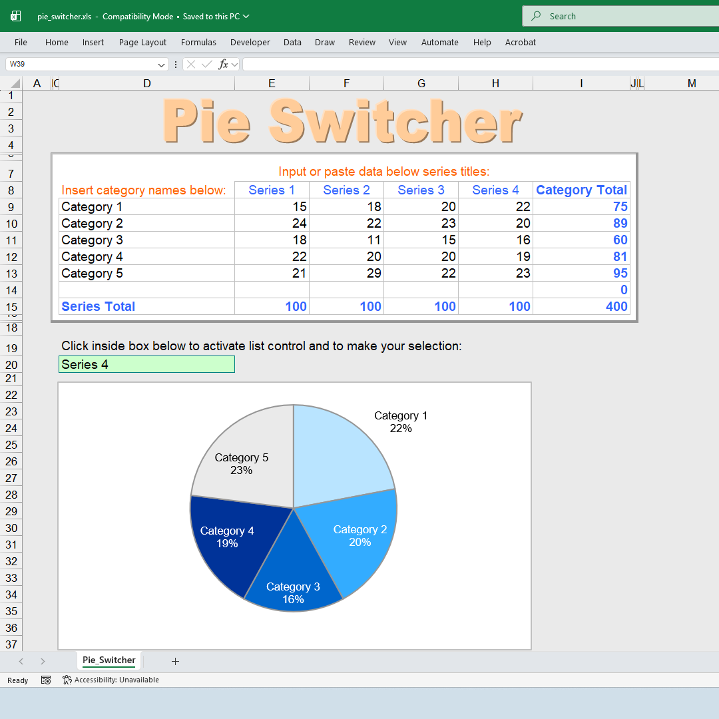
Task: Click the Enter checkmark icon on formula bar
Action: coord(207,64)
